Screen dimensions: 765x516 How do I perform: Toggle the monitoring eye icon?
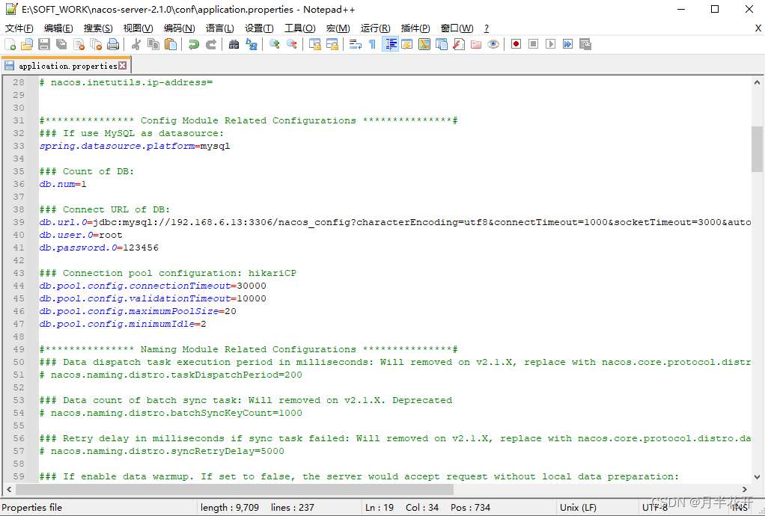[x=493, y=44]
